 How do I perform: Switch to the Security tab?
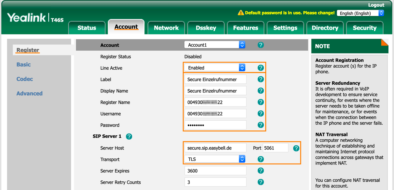coord(364,28)
